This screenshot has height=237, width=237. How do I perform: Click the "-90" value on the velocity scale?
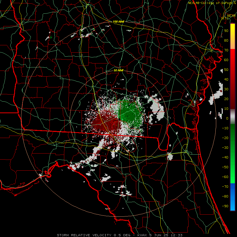(x=225, y=206)
